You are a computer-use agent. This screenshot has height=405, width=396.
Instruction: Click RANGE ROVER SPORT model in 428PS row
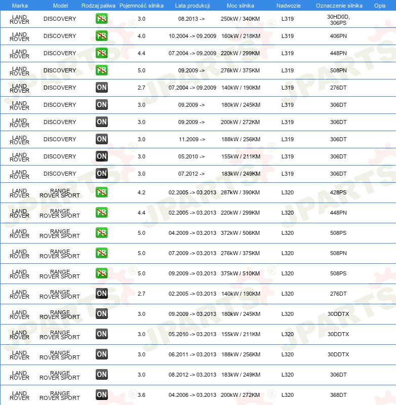pyautogui.click(x=60, y=193)
